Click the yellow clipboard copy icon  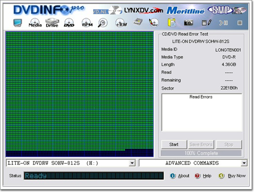(x=171, y=23)
